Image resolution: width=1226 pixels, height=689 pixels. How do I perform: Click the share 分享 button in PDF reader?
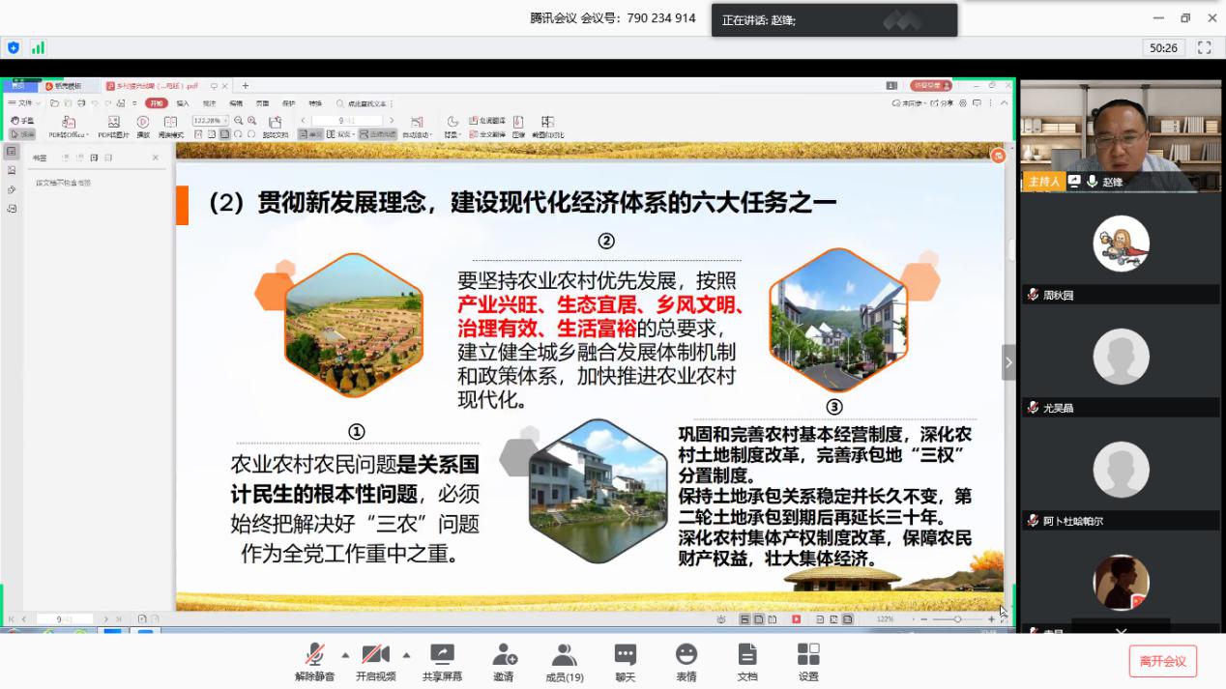coord(942,103)
